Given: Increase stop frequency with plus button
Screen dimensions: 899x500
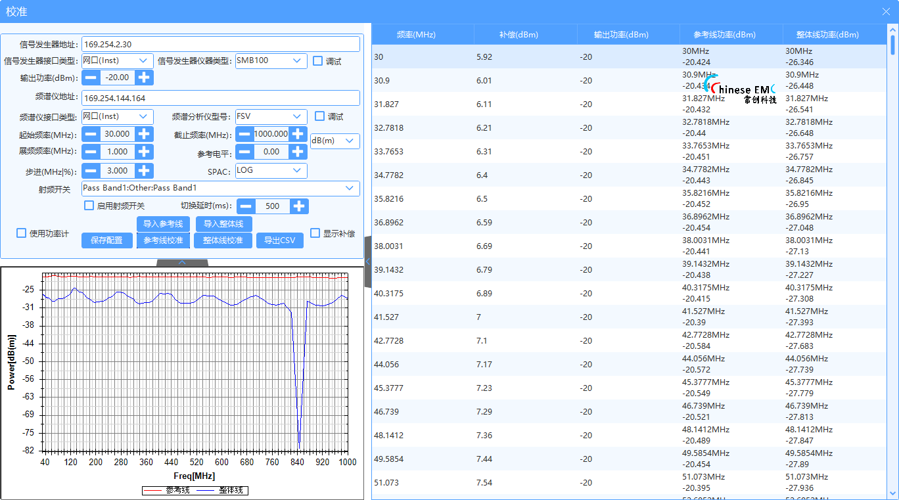Looking at the screenshot, I should (298, 133).
